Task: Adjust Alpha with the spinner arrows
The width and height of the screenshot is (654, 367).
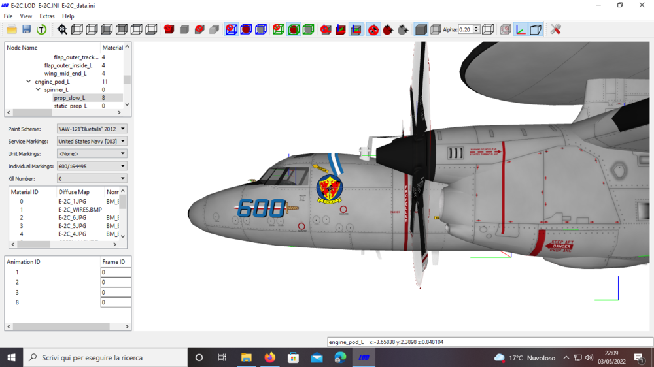Action: click(x=476, y=29)
